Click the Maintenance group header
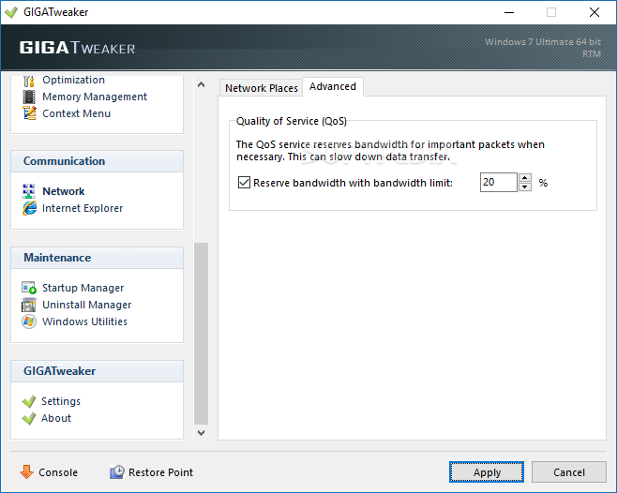This screenshot has height=493, width=617. (x=97, y=258)
